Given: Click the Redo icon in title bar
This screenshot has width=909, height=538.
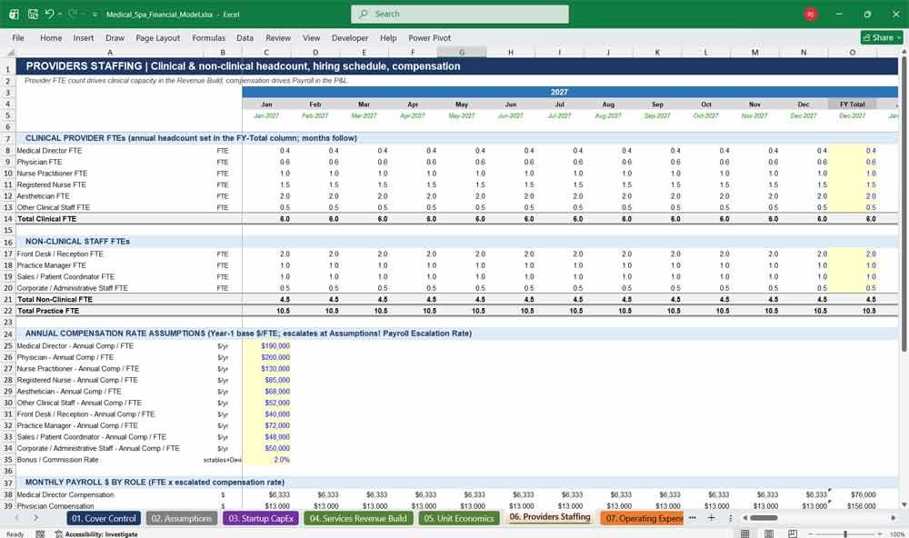Looking at the screenshot, I should coord(73,14).
